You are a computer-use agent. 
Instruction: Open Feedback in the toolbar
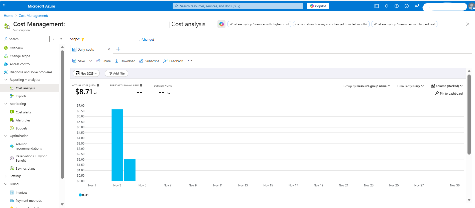173,61
